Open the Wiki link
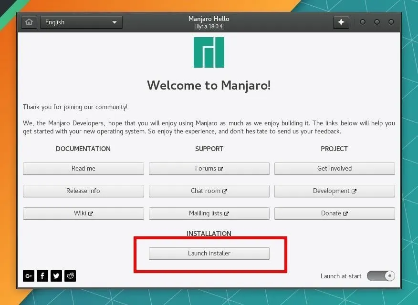This screenshot has width=418, height=305. pyautogui.click(x=84, y=213)
